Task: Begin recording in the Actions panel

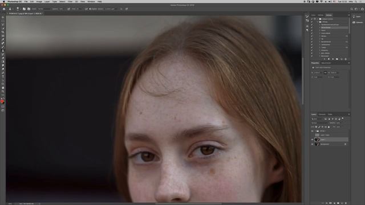Action: [328, 59]
